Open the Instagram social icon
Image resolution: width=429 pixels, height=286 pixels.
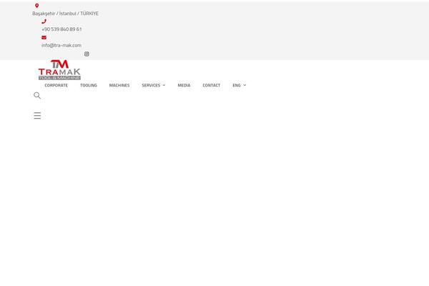tap(87, 54)
